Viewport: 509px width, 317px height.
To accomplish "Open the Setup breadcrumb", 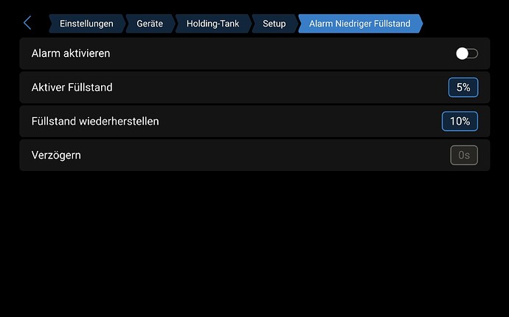I will click(274, 24).
